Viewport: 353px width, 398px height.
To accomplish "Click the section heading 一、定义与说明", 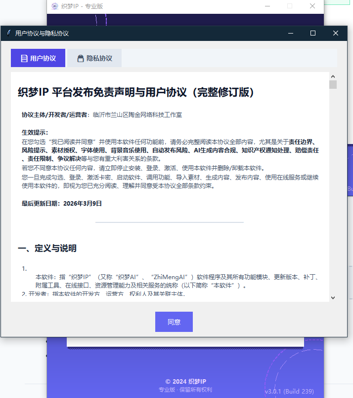I will coord(47,248).
